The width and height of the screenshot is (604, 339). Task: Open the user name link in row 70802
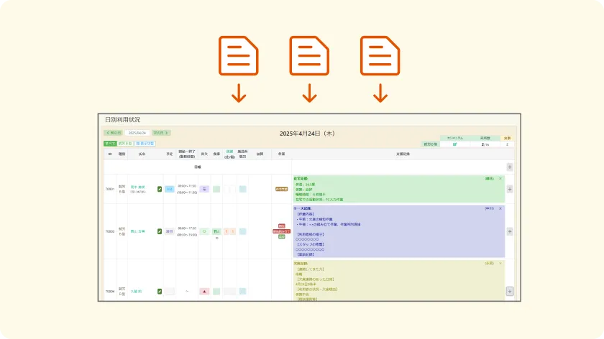pyautogui.click(x=137, y=231)
